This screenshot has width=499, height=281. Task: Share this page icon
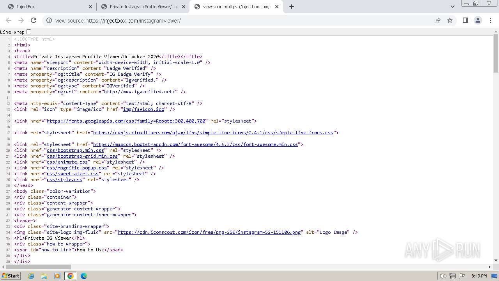[x=437, y=20]
